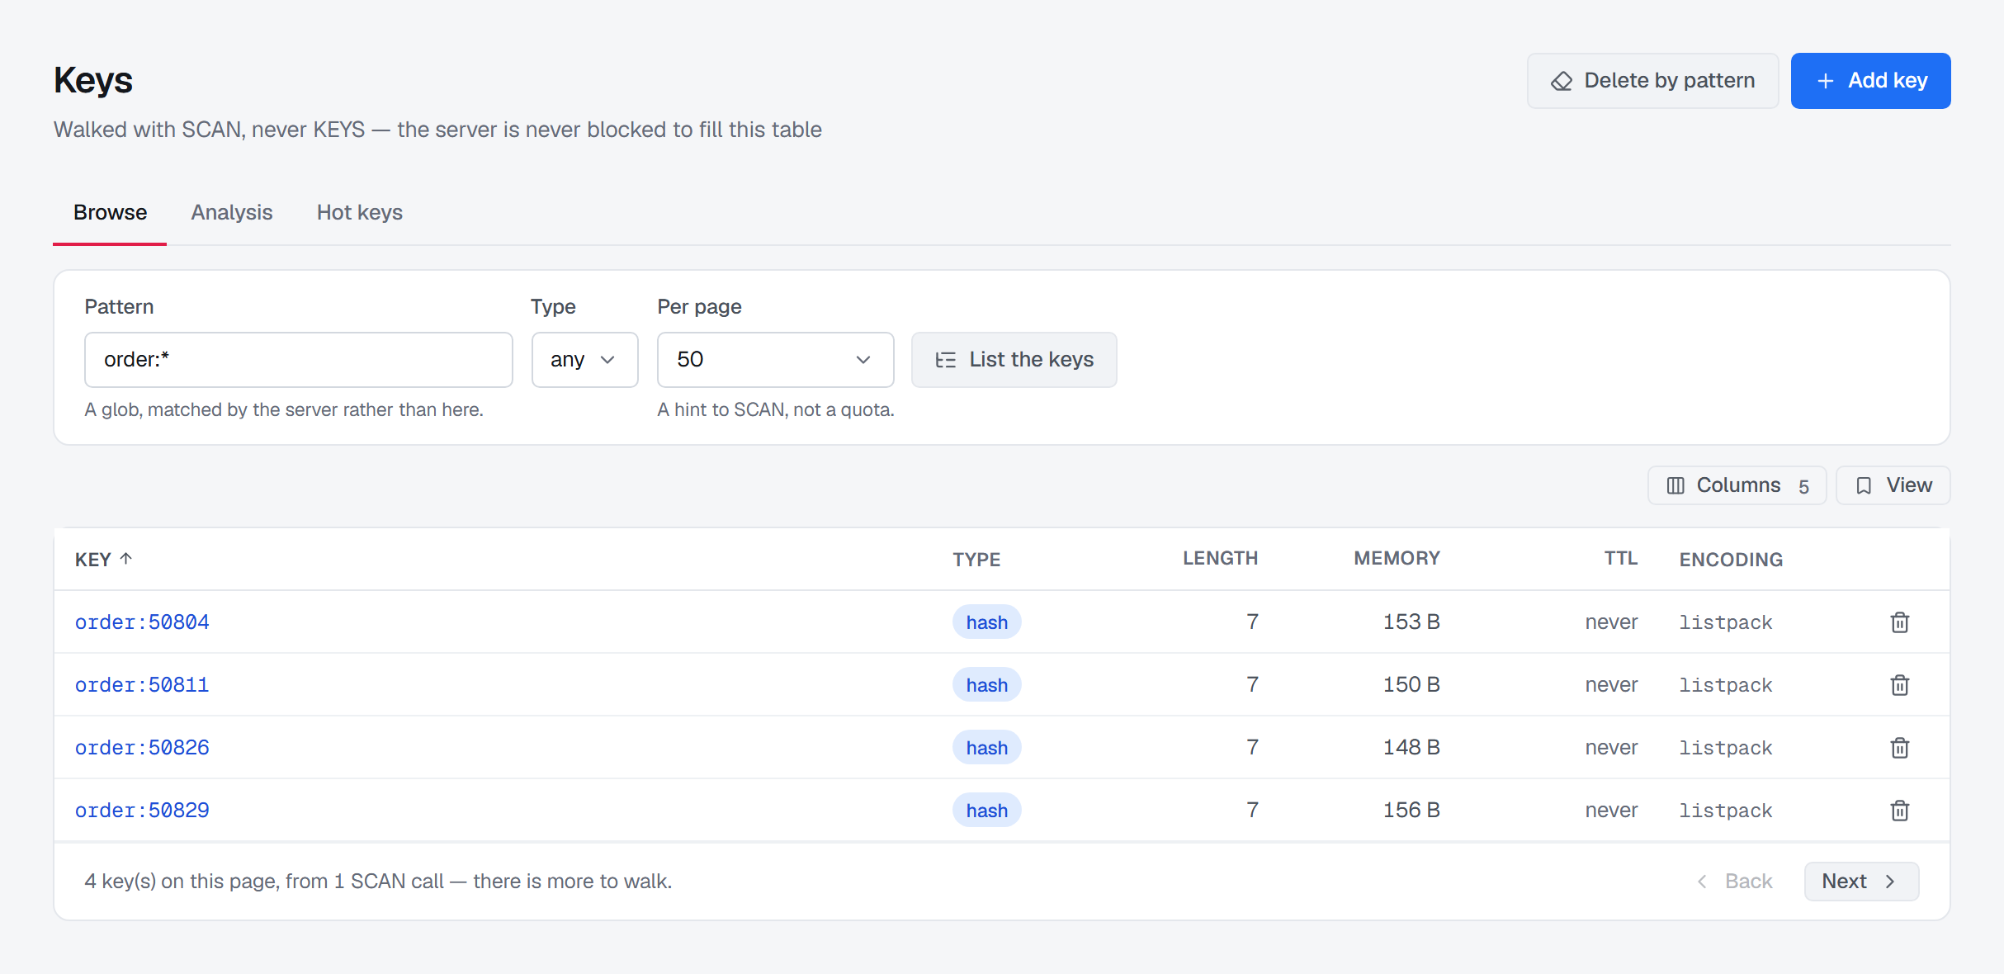Switch to the Analysis tab

point(232,212)
